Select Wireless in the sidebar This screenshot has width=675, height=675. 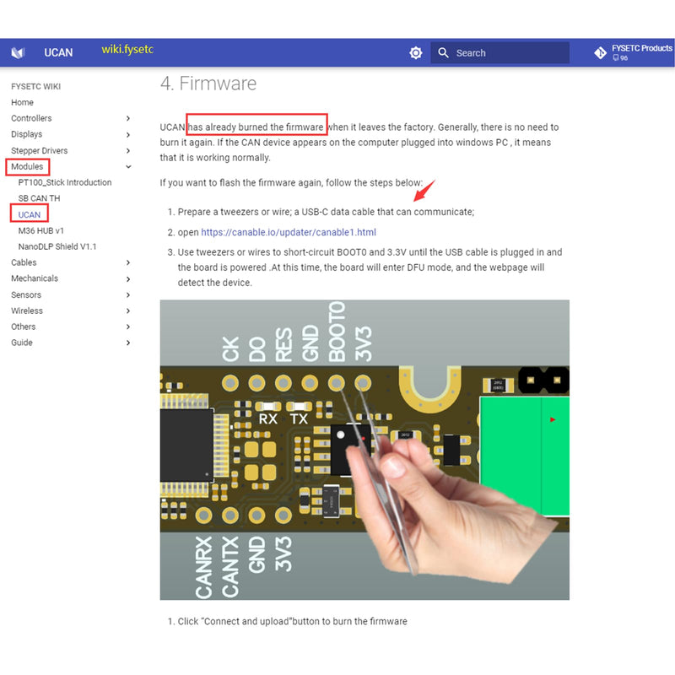pos(27,310)
